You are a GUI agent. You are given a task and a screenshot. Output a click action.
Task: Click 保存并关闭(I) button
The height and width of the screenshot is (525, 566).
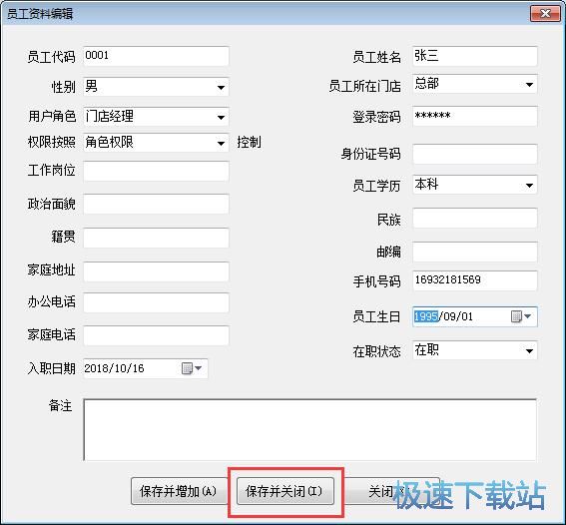point(285,491)
